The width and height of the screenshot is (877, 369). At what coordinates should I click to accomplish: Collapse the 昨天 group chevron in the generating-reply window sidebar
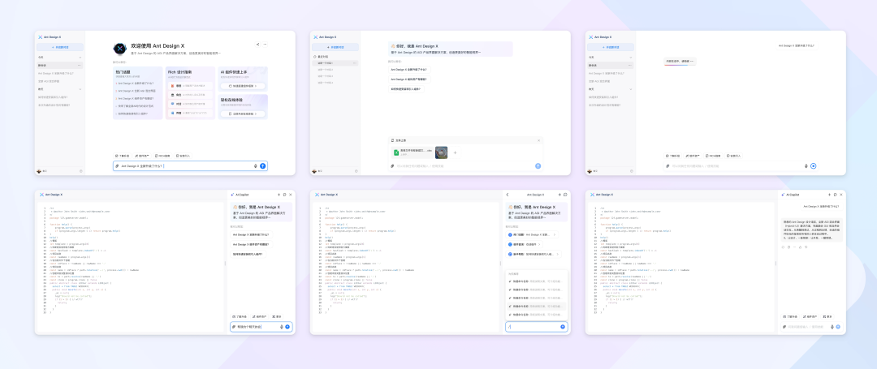630,89
